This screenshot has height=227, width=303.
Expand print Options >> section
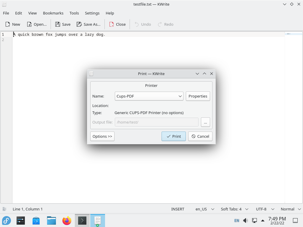[x=102, y=136]
